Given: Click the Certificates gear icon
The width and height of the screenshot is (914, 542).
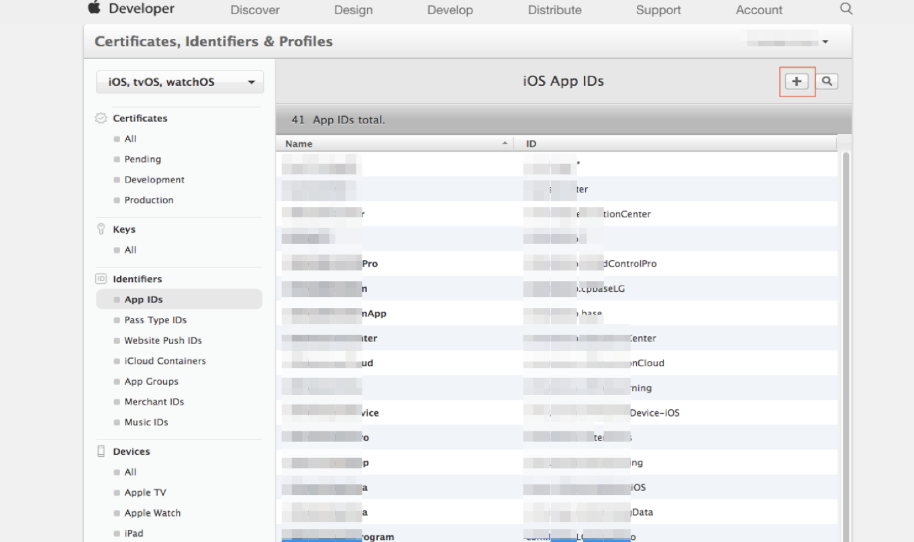Looking at the screenshot, I should pyautogui.click(x=101, y=118).
